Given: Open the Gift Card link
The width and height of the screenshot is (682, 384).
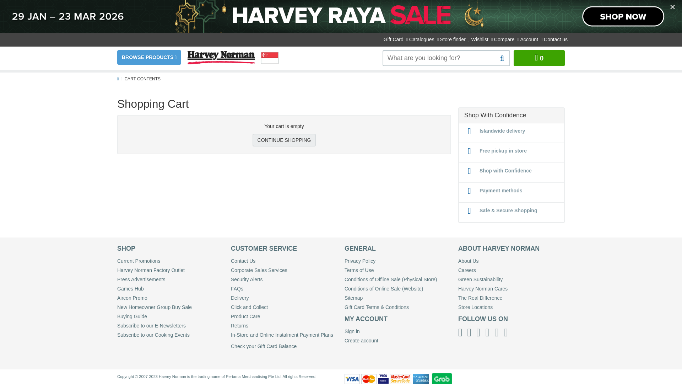Looking at the screenshot, I should point(392,39).
